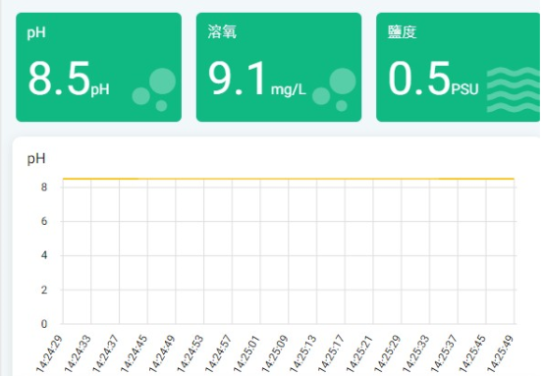Select the pH sensor card title

point(36,32)
